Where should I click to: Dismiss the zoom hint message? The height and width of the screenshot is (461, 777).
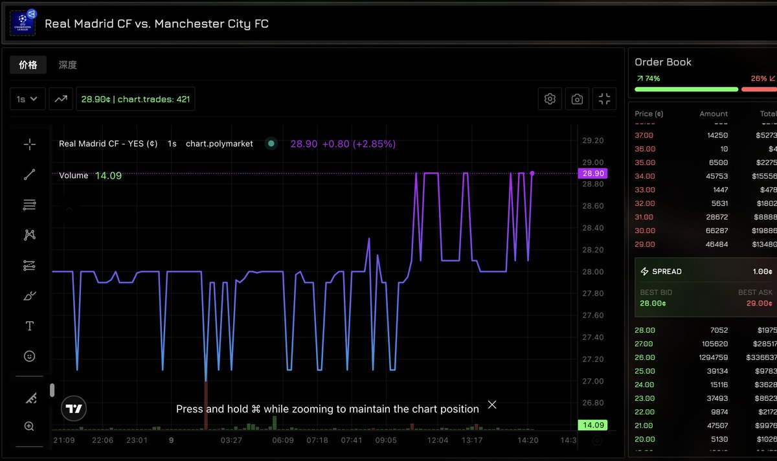(x=492, y=405)
